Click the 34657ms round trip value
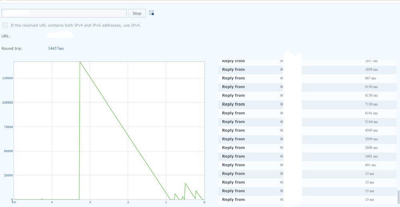This screenshot has width=400, height=207. 56,48
